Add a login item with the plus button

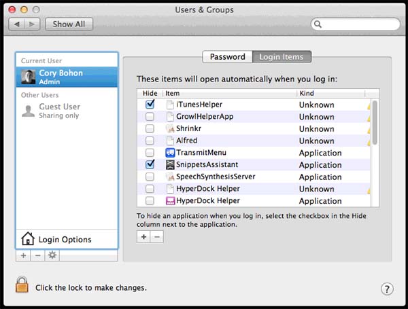(143, 237)
